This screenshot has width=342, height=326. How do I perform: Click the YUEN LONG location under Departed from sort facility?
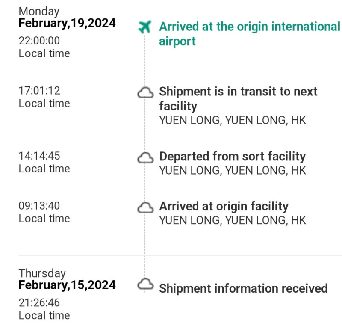coord(233,170)
